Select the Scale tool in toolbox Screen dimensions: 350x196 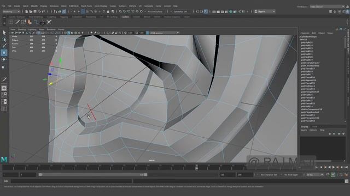tap(4, 67)
